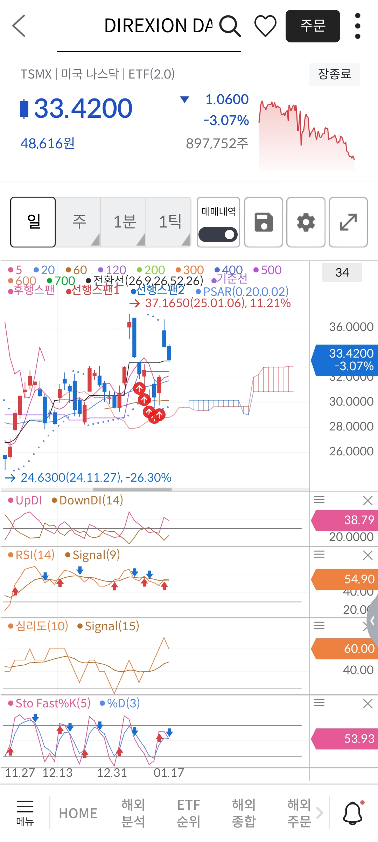The height and width of the screenshot is (842, 378).
Task: Open chart settings gear
Action: pyautogui.click(x=306, y=222)
